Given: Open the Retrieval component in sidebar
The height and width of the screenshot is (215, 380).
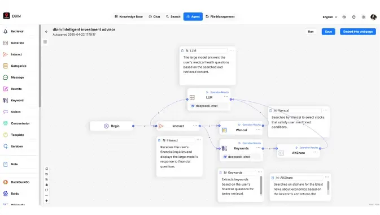Looking at the screenshot, I should coord(17,31).
